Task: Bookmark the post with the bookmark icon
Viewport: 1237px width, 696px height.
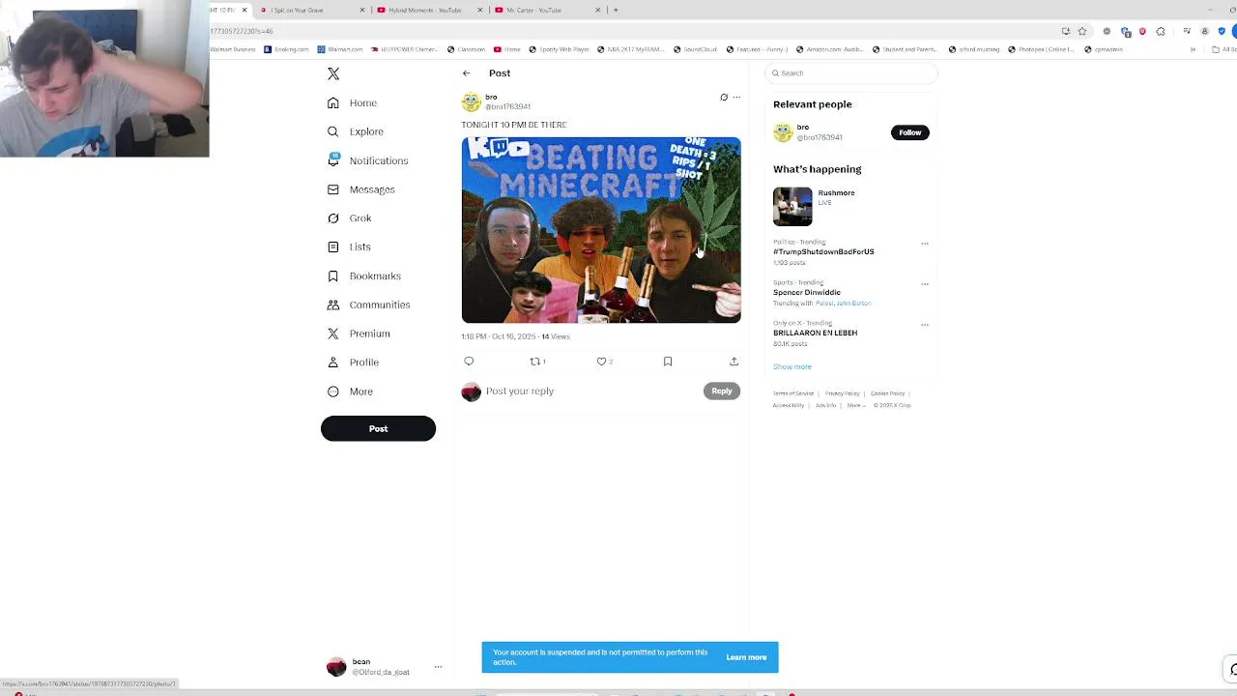Action: [x=668, y=362]
